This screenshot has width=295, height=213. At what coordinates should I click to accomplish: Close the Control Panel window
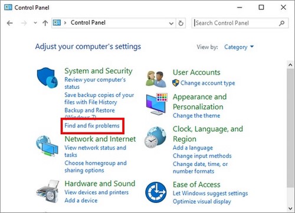point(283,8)
